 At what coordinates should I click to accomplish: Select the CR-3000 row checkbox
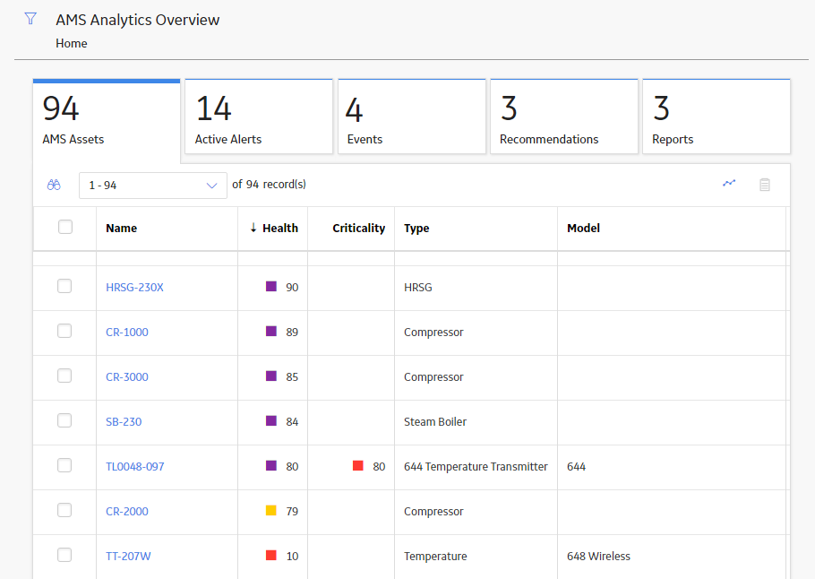click(x=64, y=376)
